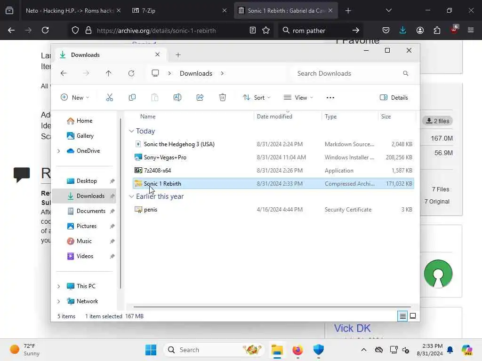
Task: Open the View dropdown menu
Action: [298, 98]
